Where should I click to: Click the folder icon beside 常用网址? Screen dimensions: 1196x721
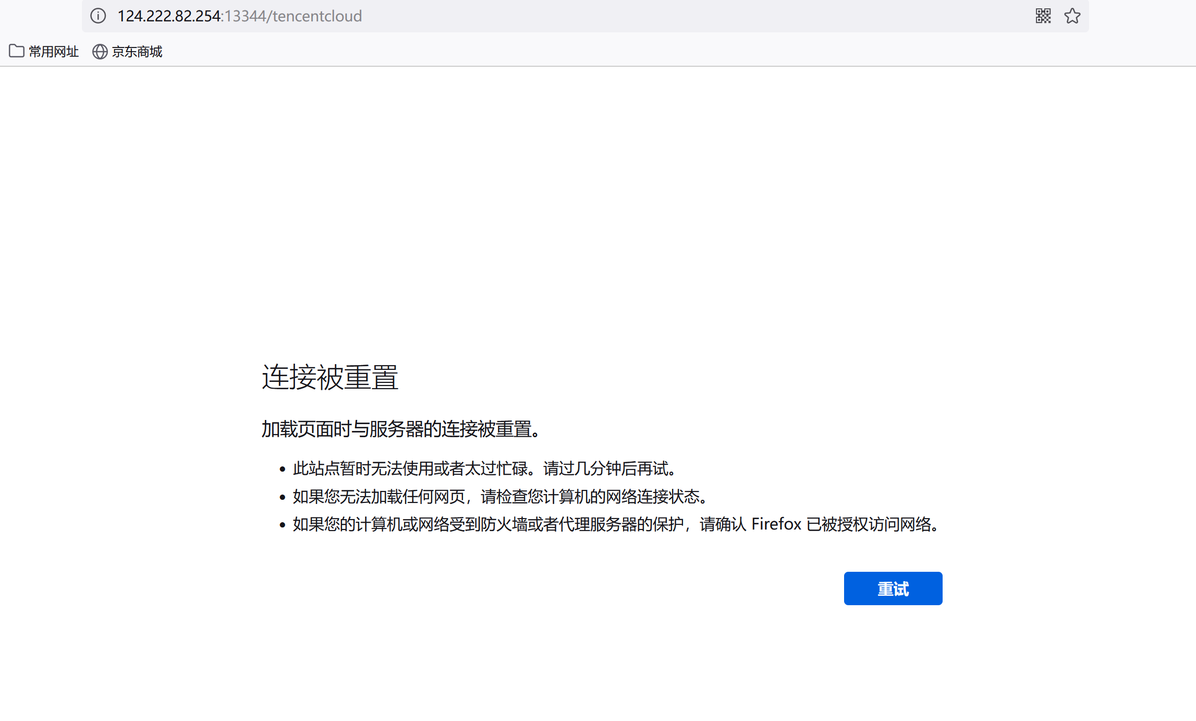tap(17, 51)
